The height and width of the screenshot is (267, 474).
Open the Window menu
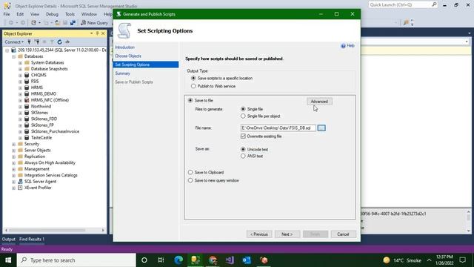tap(89, 14)
